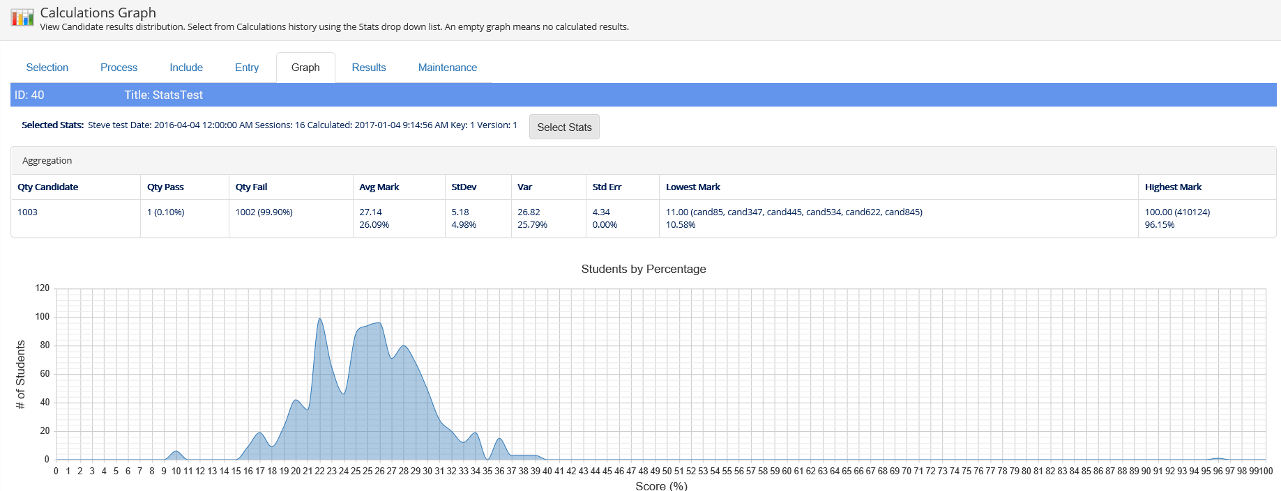This screenshot has height=491, width=1281.
Task: Click the Highest Mark column header
Action: click(x=1173, y=187)
